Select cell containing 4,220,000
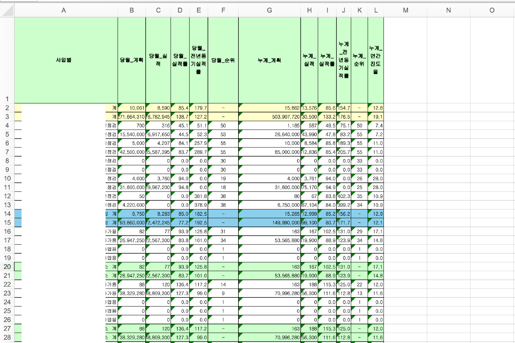Screen dimensions: 515x343 click(x=131, y=205)
